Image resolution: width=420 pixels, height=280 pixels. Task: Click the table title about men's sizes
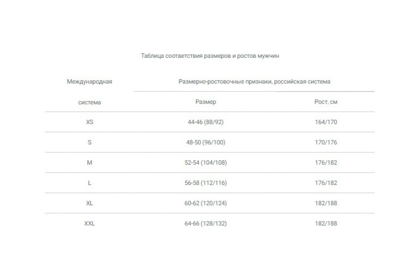coord(210,56)
